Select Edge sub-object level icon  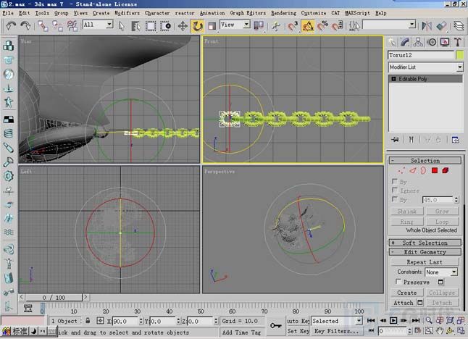pos(413,171)
